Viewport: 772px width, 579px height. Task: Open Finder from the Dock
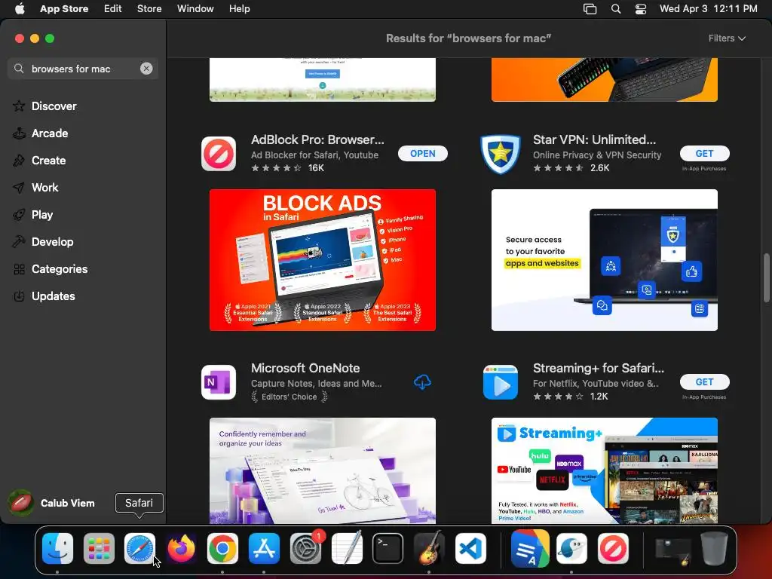click(57, 548)
